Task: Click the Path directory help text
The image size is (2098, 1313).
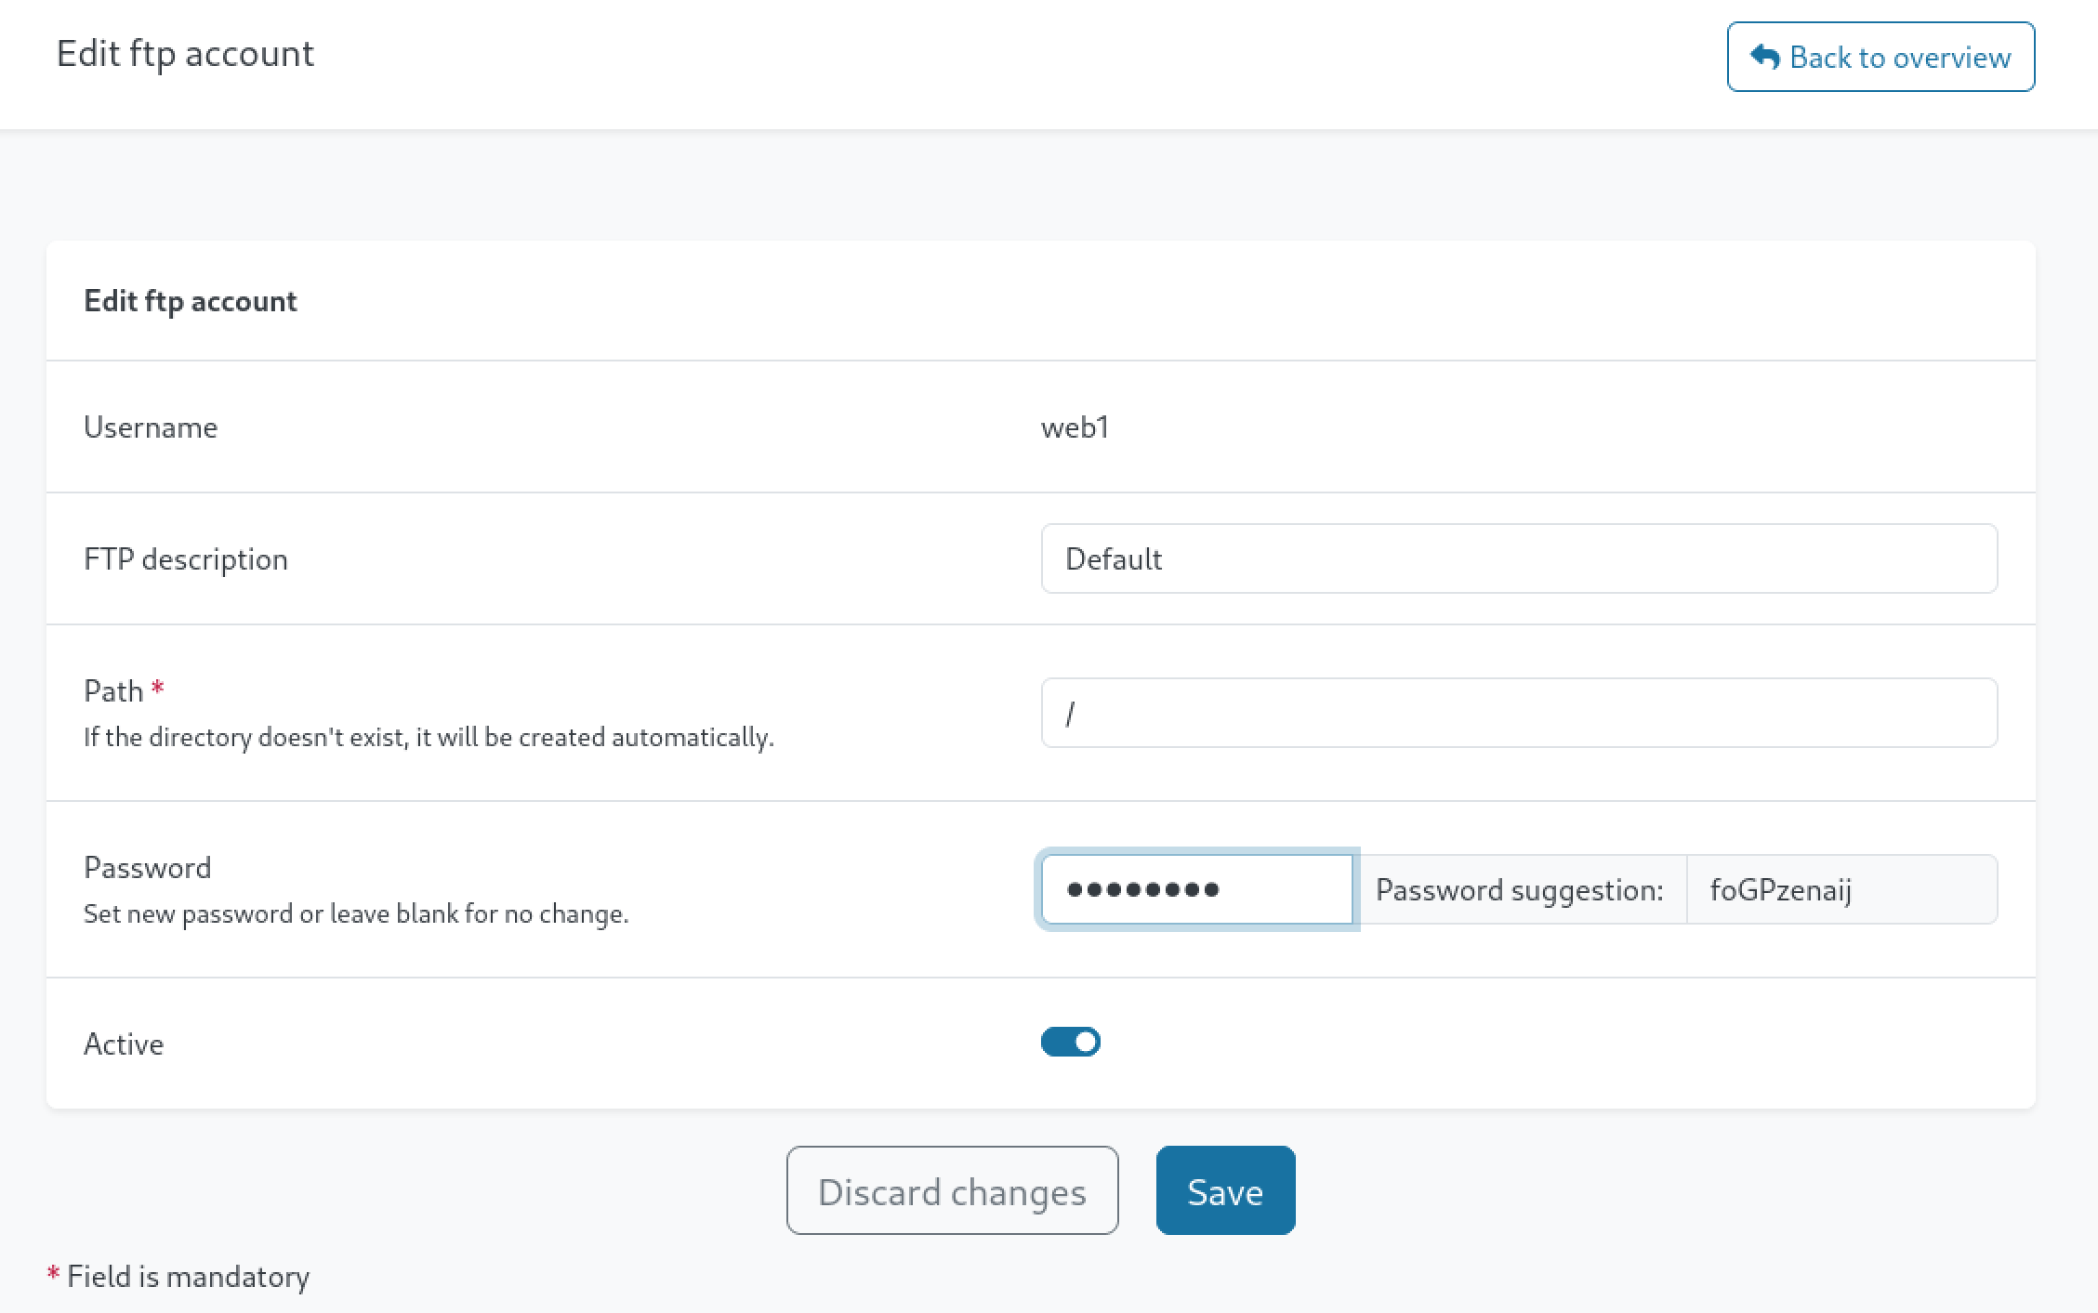Action: [x=428, y=737]
